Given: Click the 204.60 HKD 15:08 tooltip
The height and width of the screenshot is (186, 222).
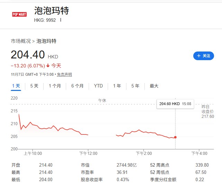Looking at the screenshot, I should (x=175, y=104).
